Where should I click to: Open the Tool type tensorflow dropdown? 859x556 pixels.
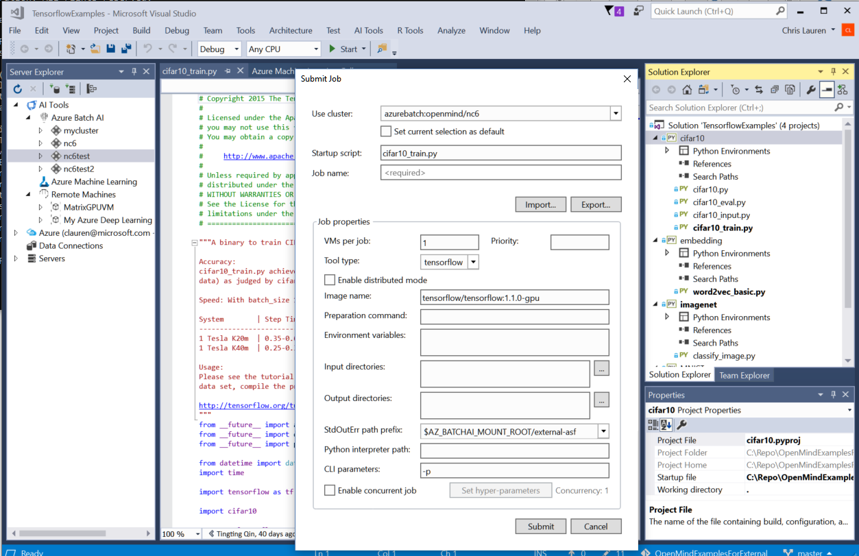[x=473, y=262]
